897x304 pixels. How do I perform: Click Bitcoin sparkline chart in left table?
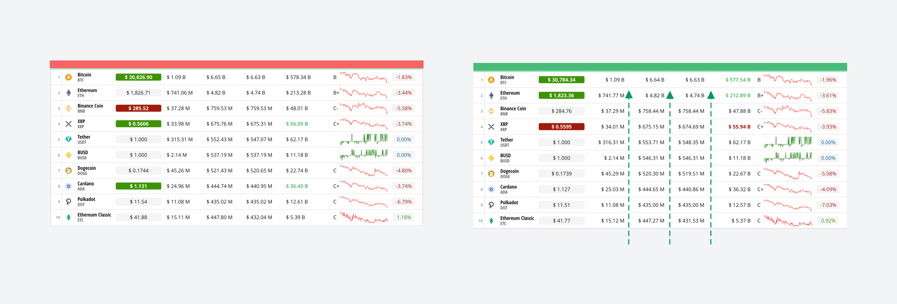363,77
